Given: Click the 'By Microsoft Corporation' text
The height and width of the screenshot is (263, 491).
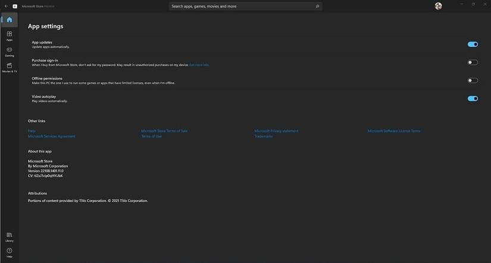Looking at the screenshot, I should click(x=48, y=166).
